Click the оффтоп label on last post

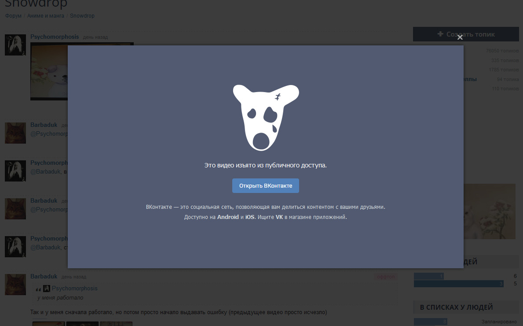[385, 277]
